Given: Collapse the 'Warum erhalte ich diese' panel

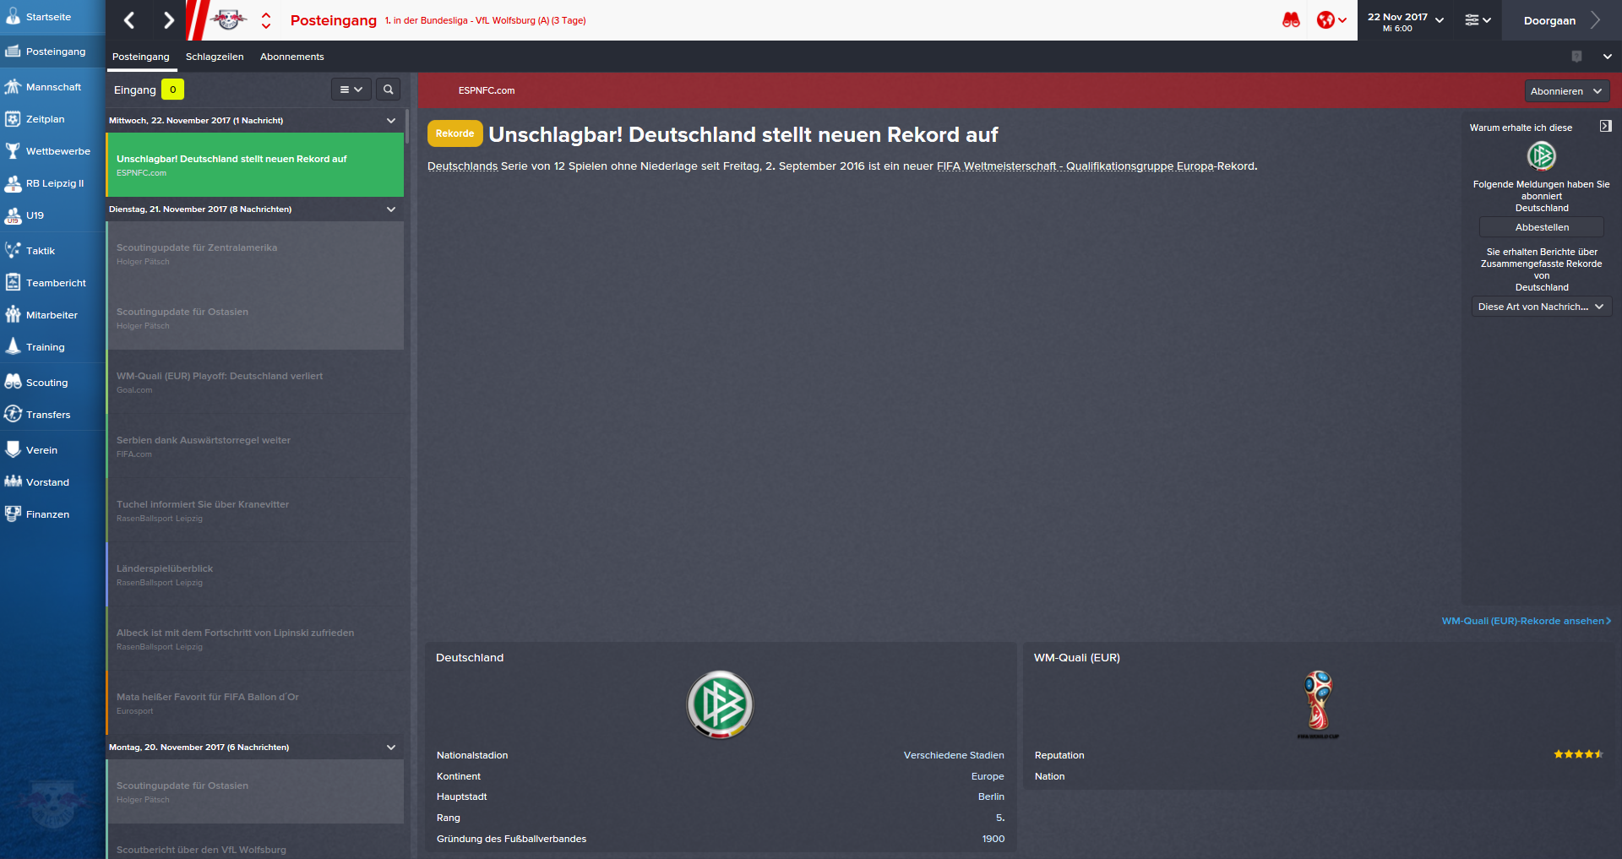Looking at the screenshot, I should [1605, 127].
